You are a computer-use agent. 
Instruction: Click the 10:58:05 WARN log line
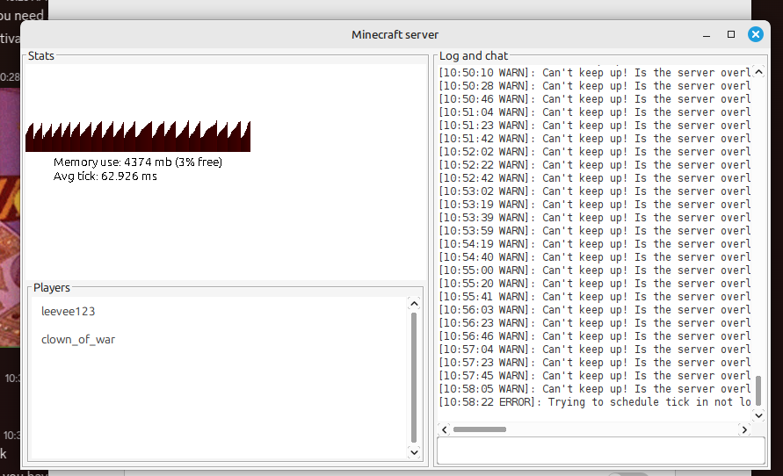595,389
